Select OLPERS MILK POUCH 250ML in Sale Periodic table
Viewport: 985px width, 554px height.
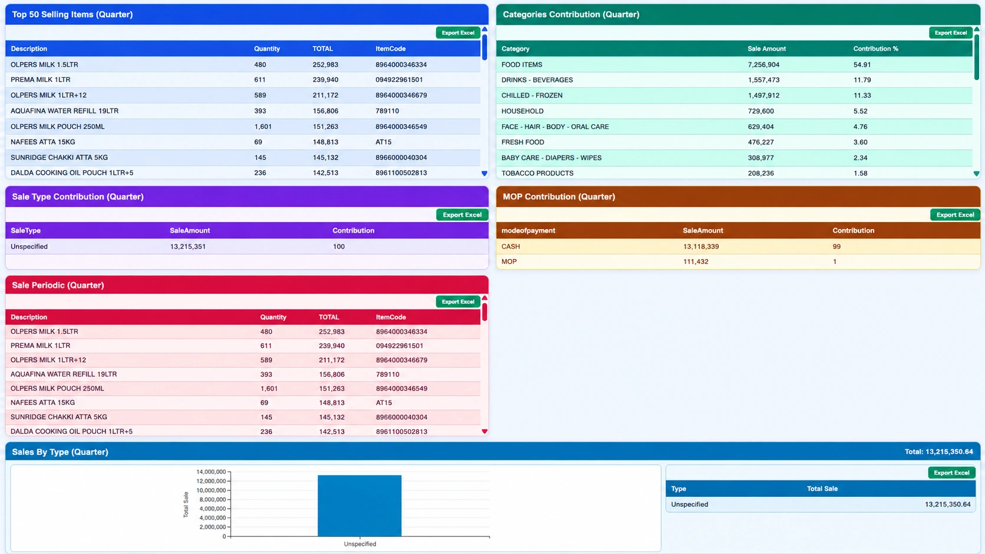pos(243,389)
